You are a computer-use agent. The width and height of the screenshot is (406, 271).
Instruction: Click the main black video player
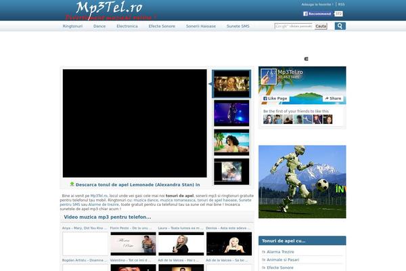click(x=135, y=123)
